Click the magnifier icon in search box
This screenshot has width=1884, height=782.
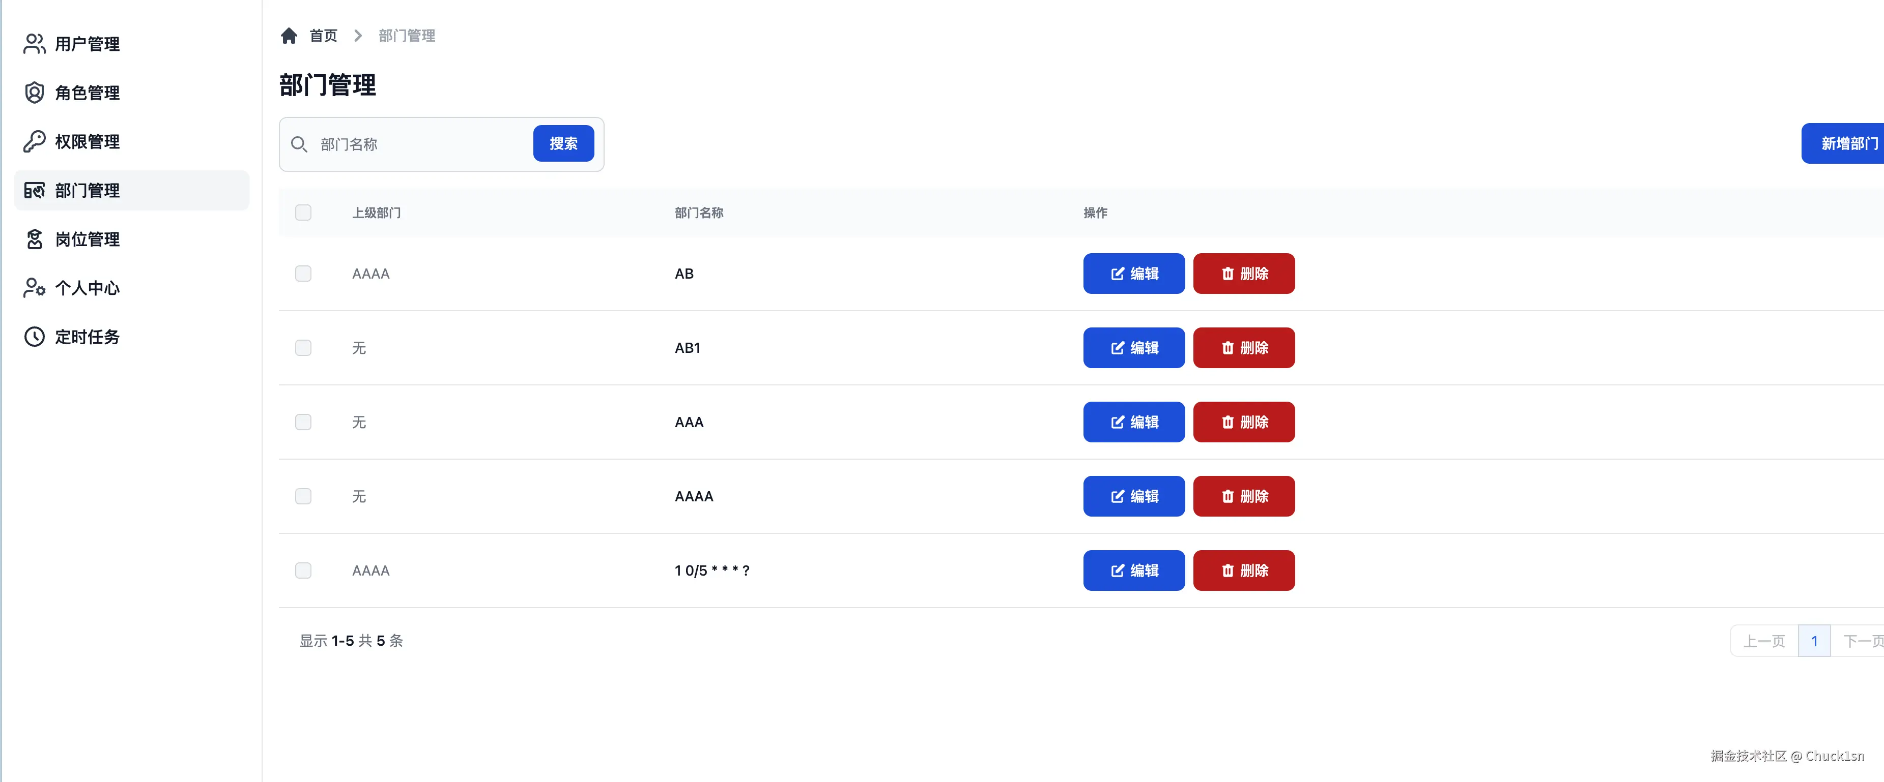298,145
